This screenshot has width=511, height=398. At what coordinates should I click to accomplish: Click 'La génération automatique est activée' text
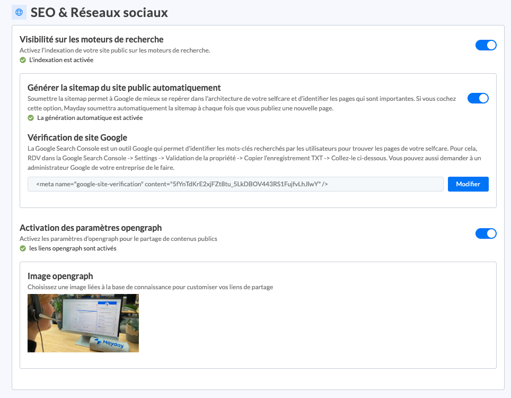(x=90, y=118)
